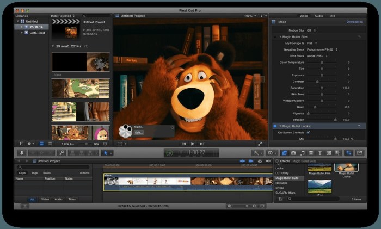The width and height of the screenshot is (381, 229).
Task: Collapse the Untitled library disclosure triangle
Action: (17, 21)
